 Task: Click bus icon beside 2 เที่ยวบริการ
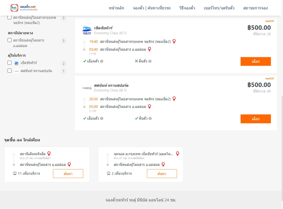tap(108, 173)
